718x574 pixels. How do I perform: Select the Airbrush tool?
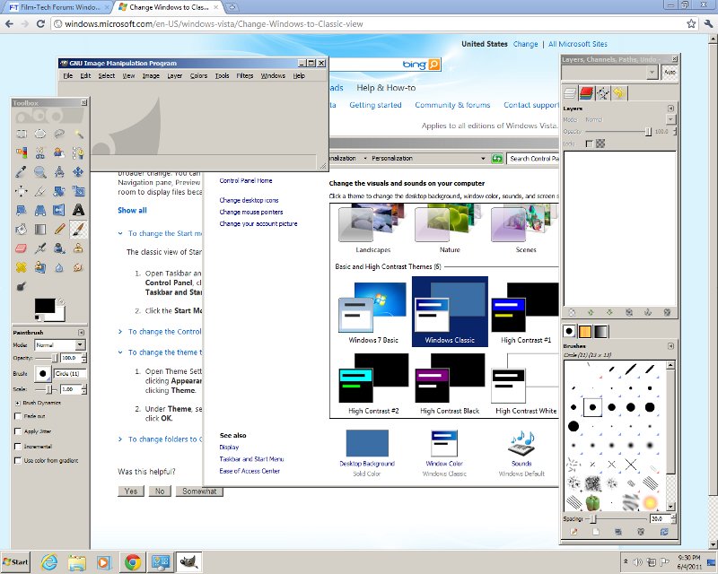(x=40, y=248)
